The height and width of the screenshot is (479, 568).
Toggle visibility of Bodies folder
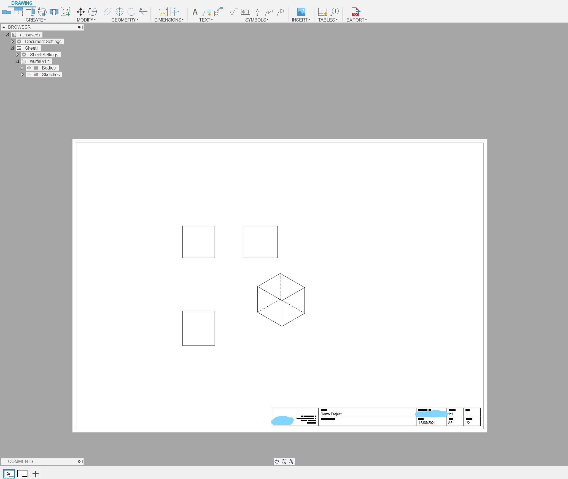29,68
